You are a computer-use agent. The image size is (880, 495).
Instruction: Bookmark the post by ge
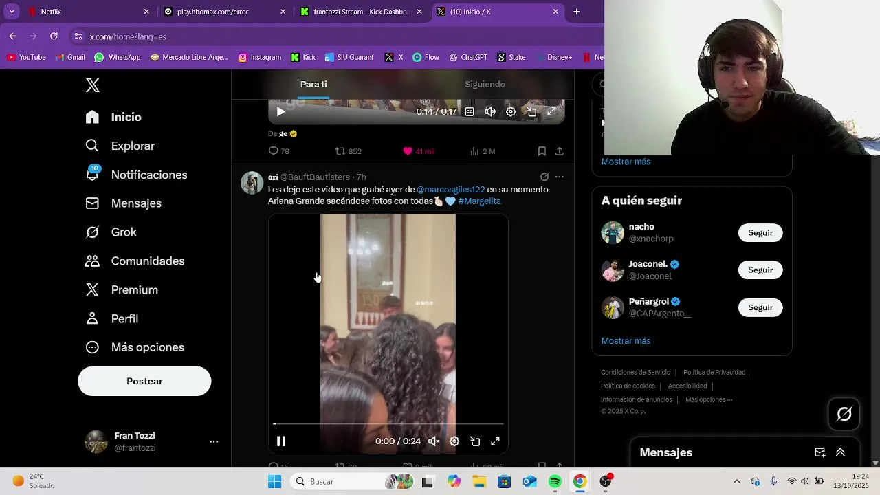pos(542,151)
